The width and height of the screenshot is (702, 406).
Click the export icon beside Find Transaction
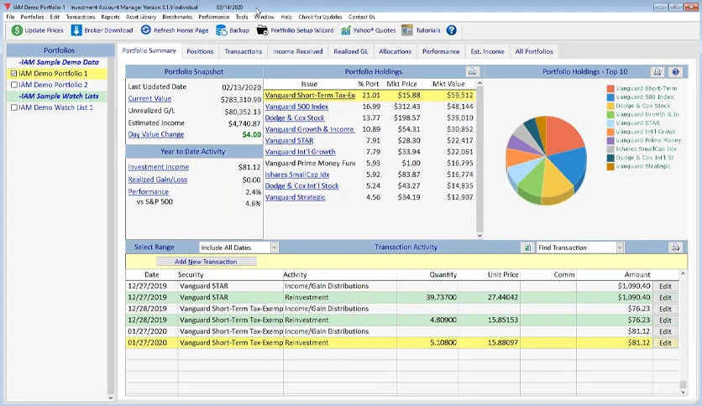coord(527,247)
